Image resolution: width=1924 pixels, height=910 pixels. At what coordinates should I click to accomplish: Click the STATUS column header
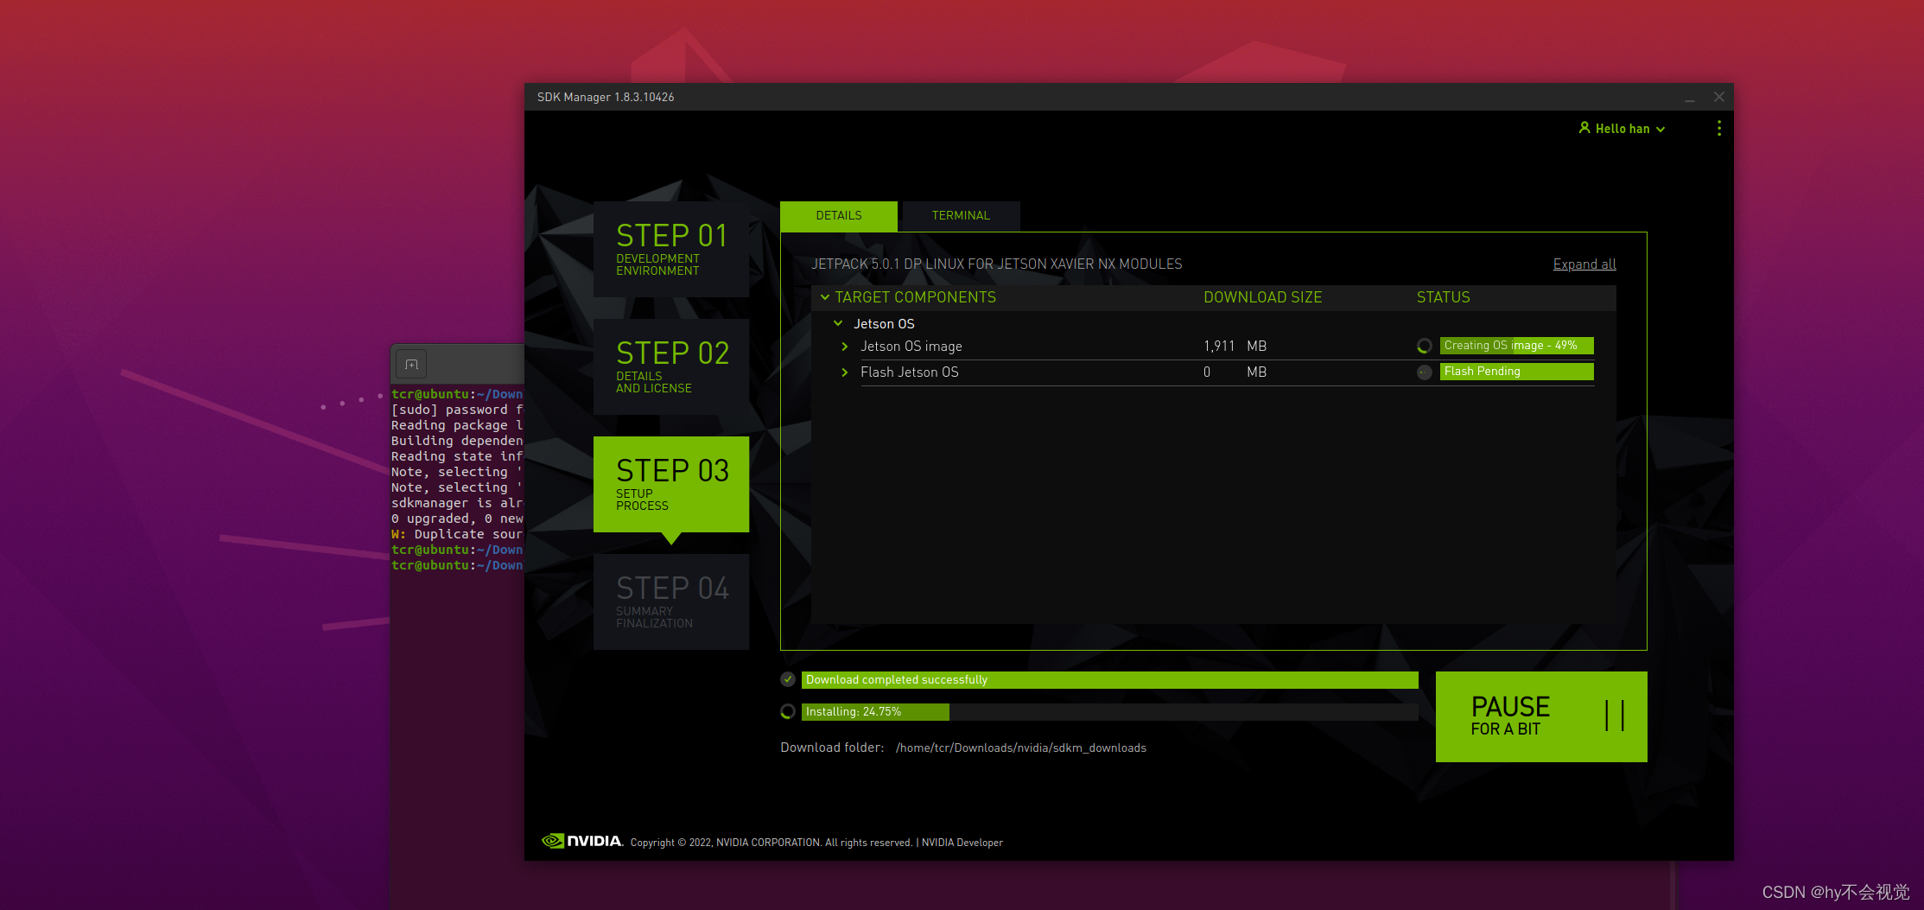(x=1443, y=297)
